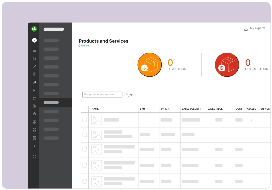Click the Apps grid icon in sidebar

pos(34,130)
